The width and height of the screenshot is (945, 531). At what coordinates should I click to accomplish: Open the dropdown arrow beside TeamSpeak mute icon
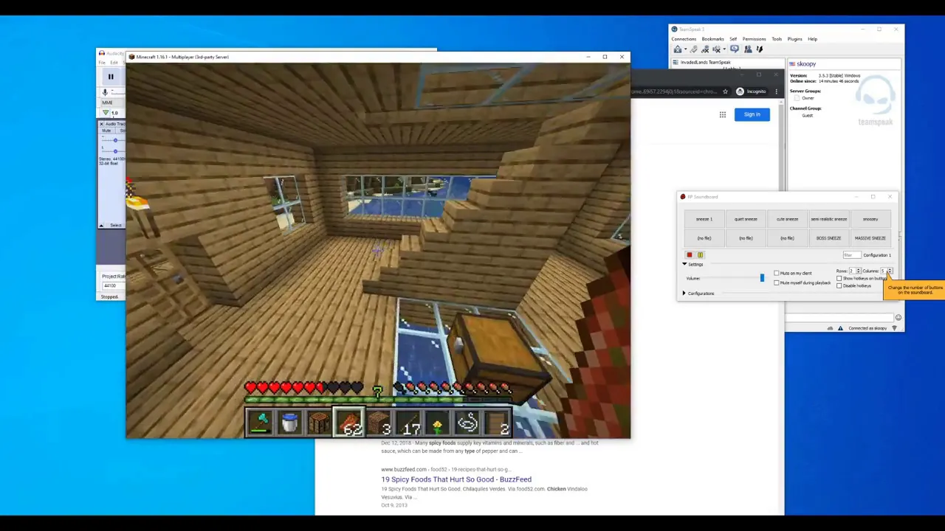pyautogui.click(x=724, y=49)
